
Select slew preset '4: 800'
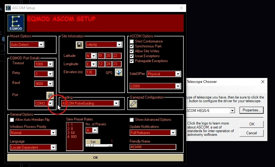72,137
